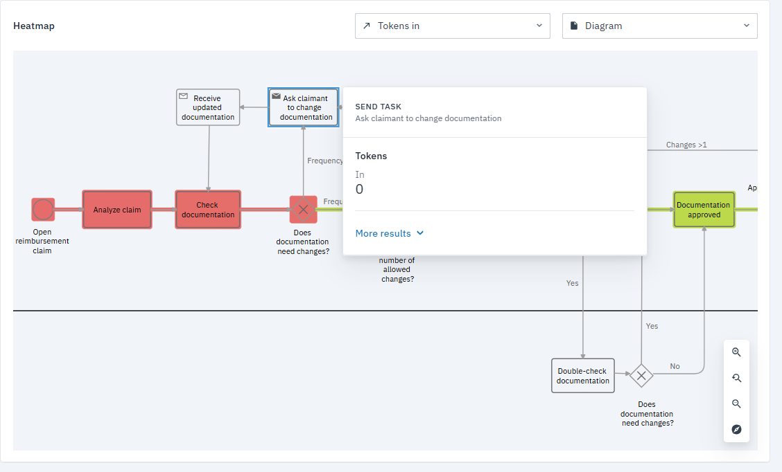This screenshot has width=782, height=472.
Task: Select the red gateway X after Check documentation
Action: pyautogui.click(x=303, y=209)
